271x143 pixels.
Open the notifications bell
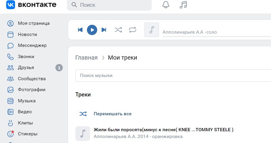(x=166, y=5)
